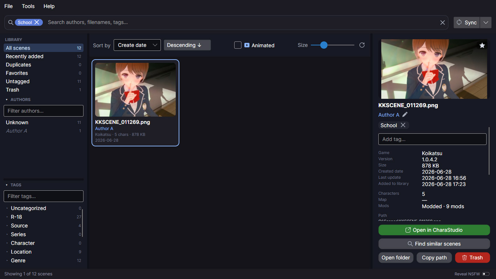
Task: Click the Sync button
Action: point(467,23)
